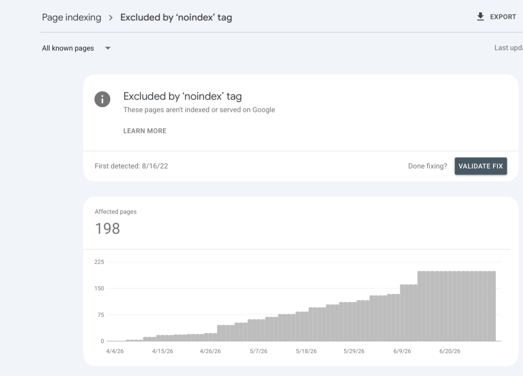
Task: Click the 5/7/26 axis date label
Action: 258,351
